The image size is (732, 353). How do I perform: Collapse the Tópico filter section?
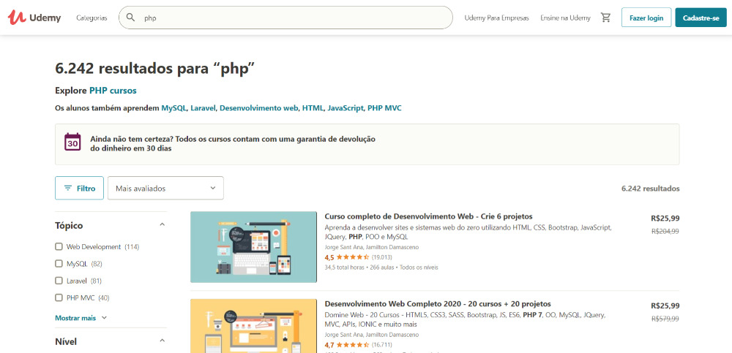tap(162, 225)
